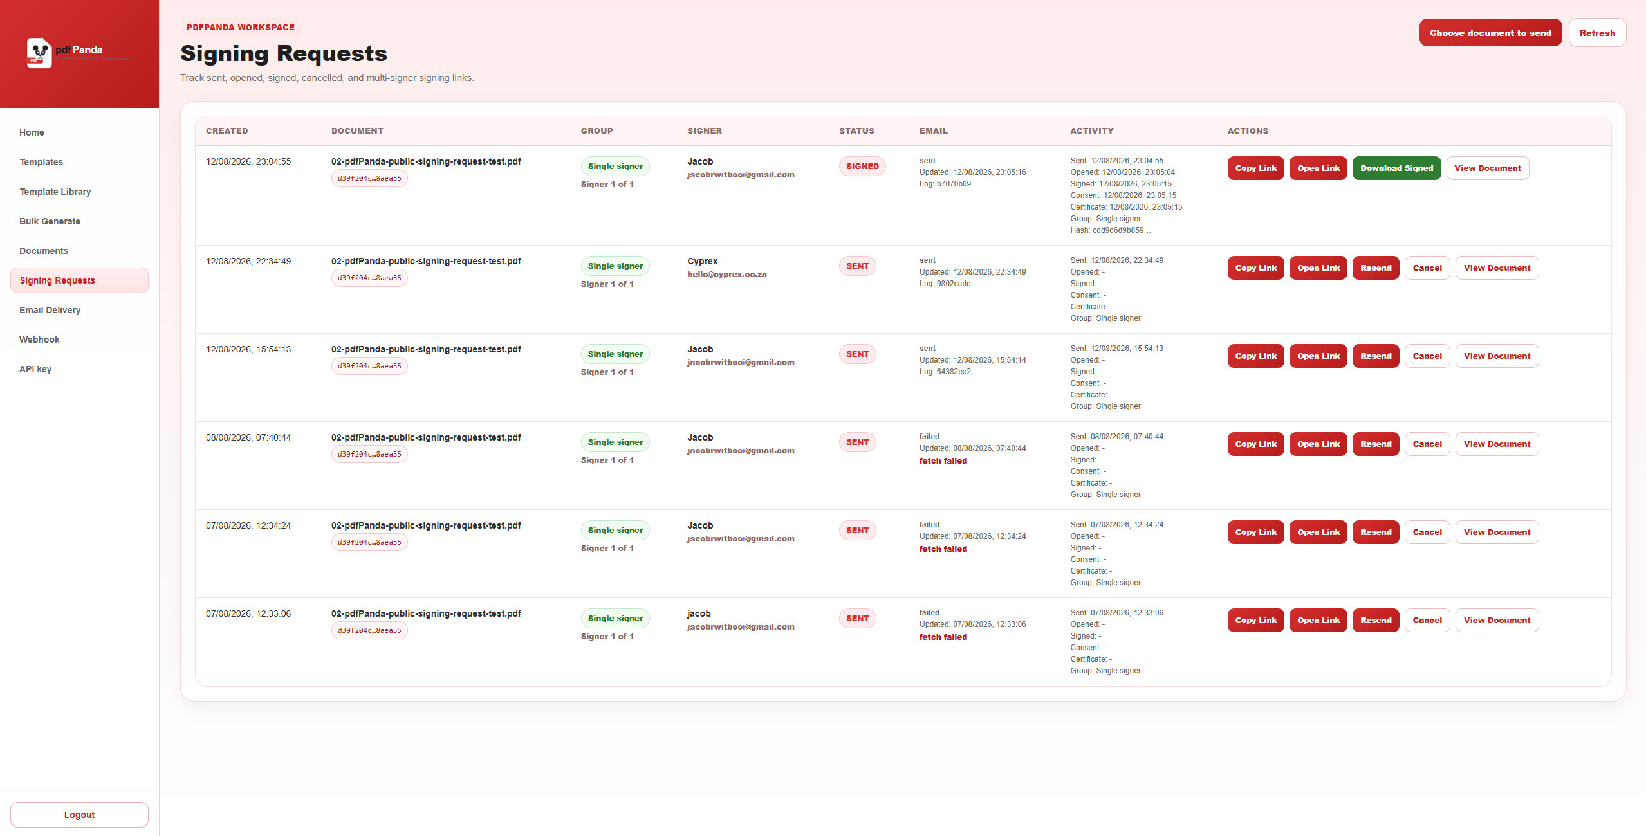The width and height of the screenshot is (1646, 836).
Task: Refresh the signing requests list
Action: click(x=1597, y=33)
